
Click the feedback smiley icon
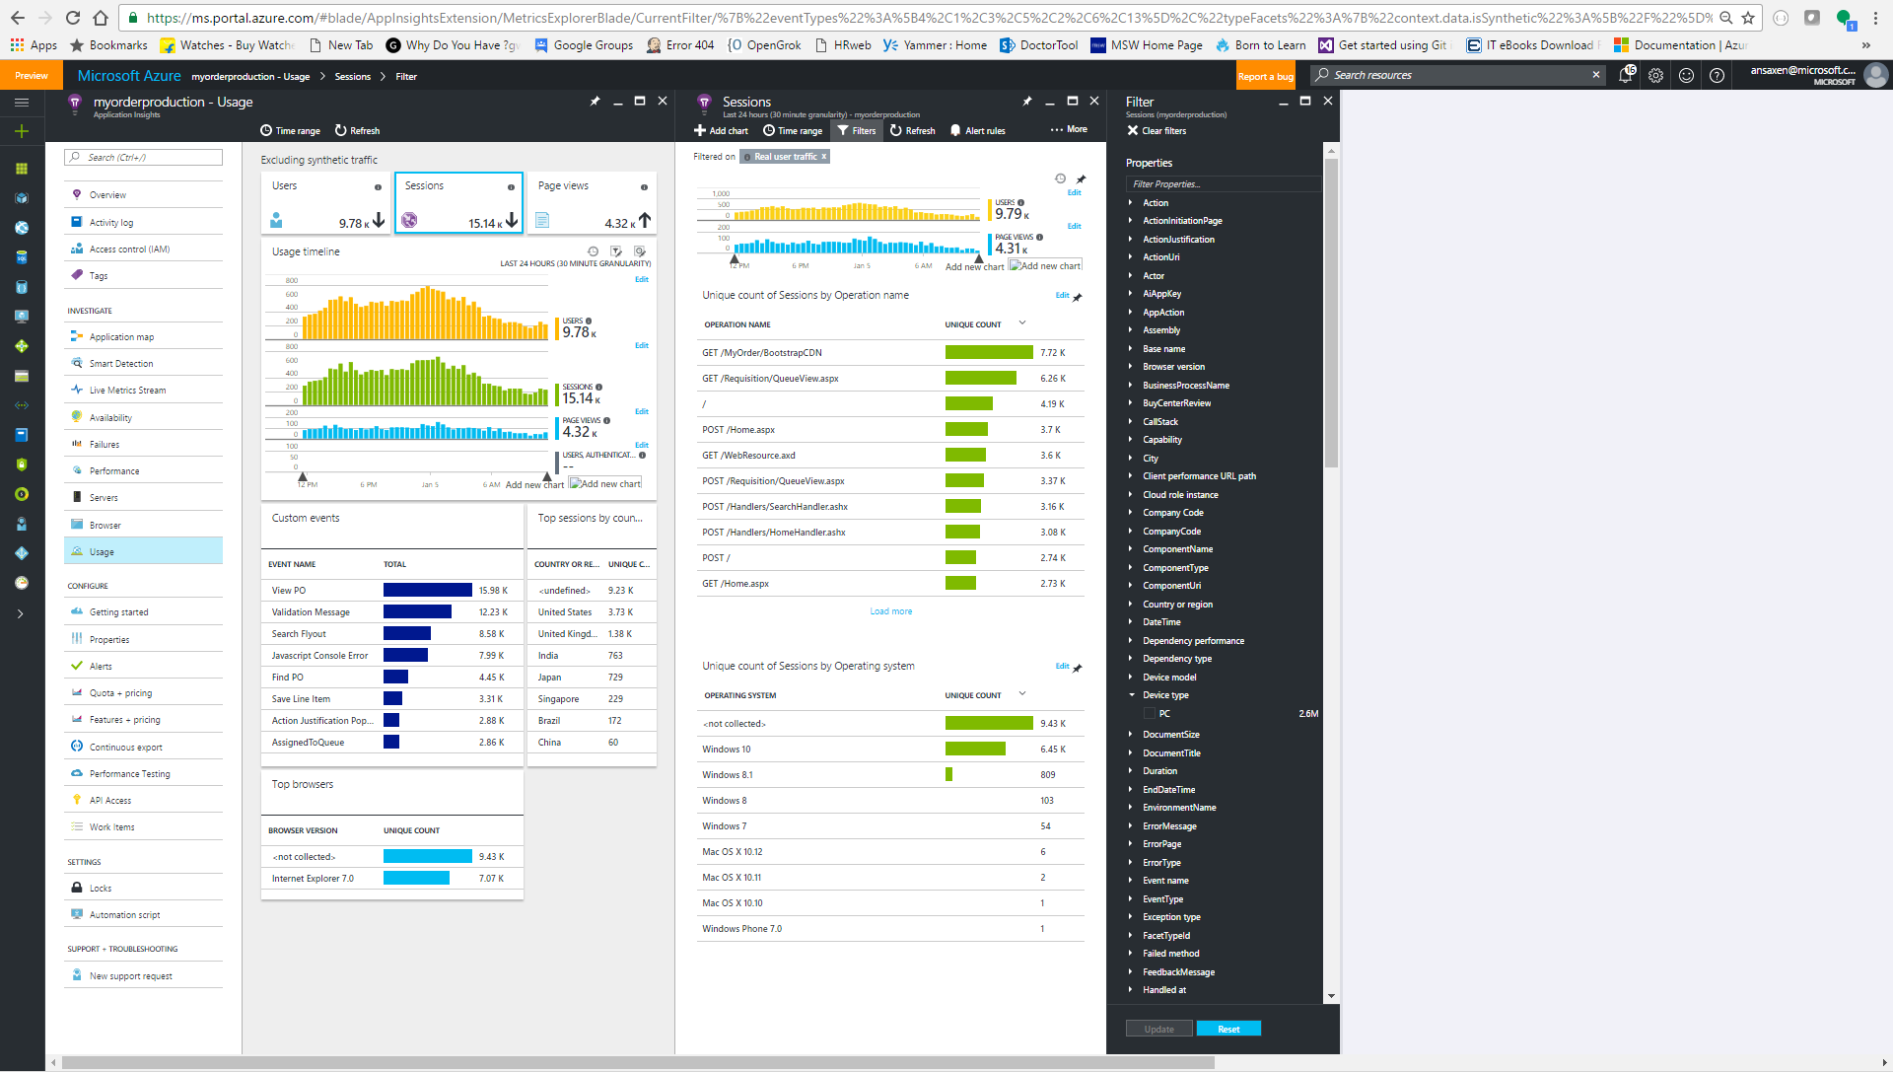click(1686, 75)
